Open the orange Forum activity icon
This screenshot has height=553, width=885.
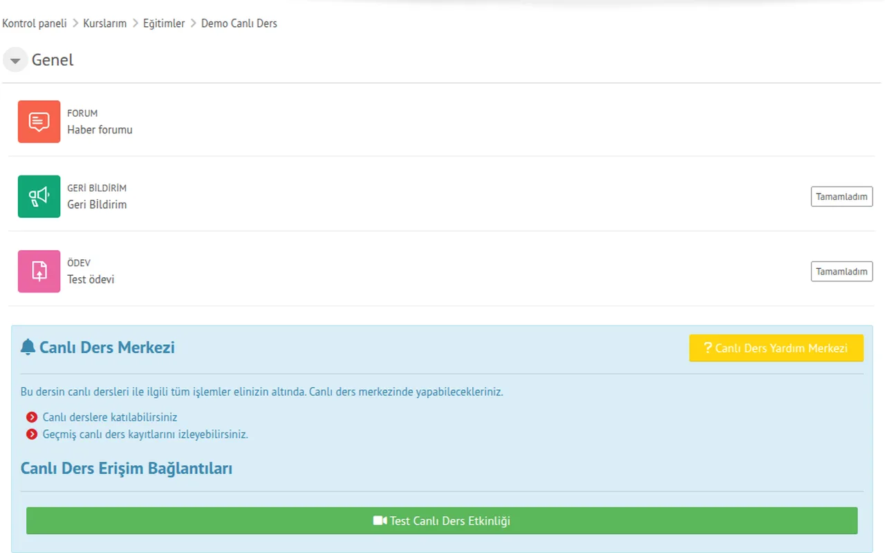[39, 122]
